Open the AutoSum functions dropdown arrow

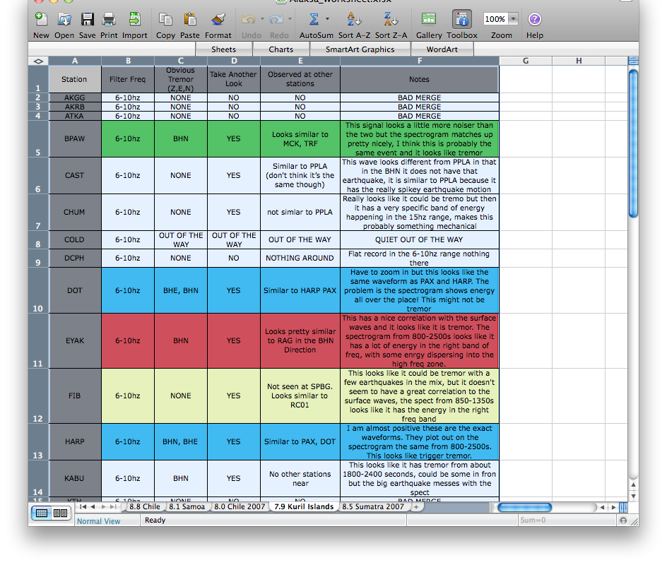[x=328, y=18]
